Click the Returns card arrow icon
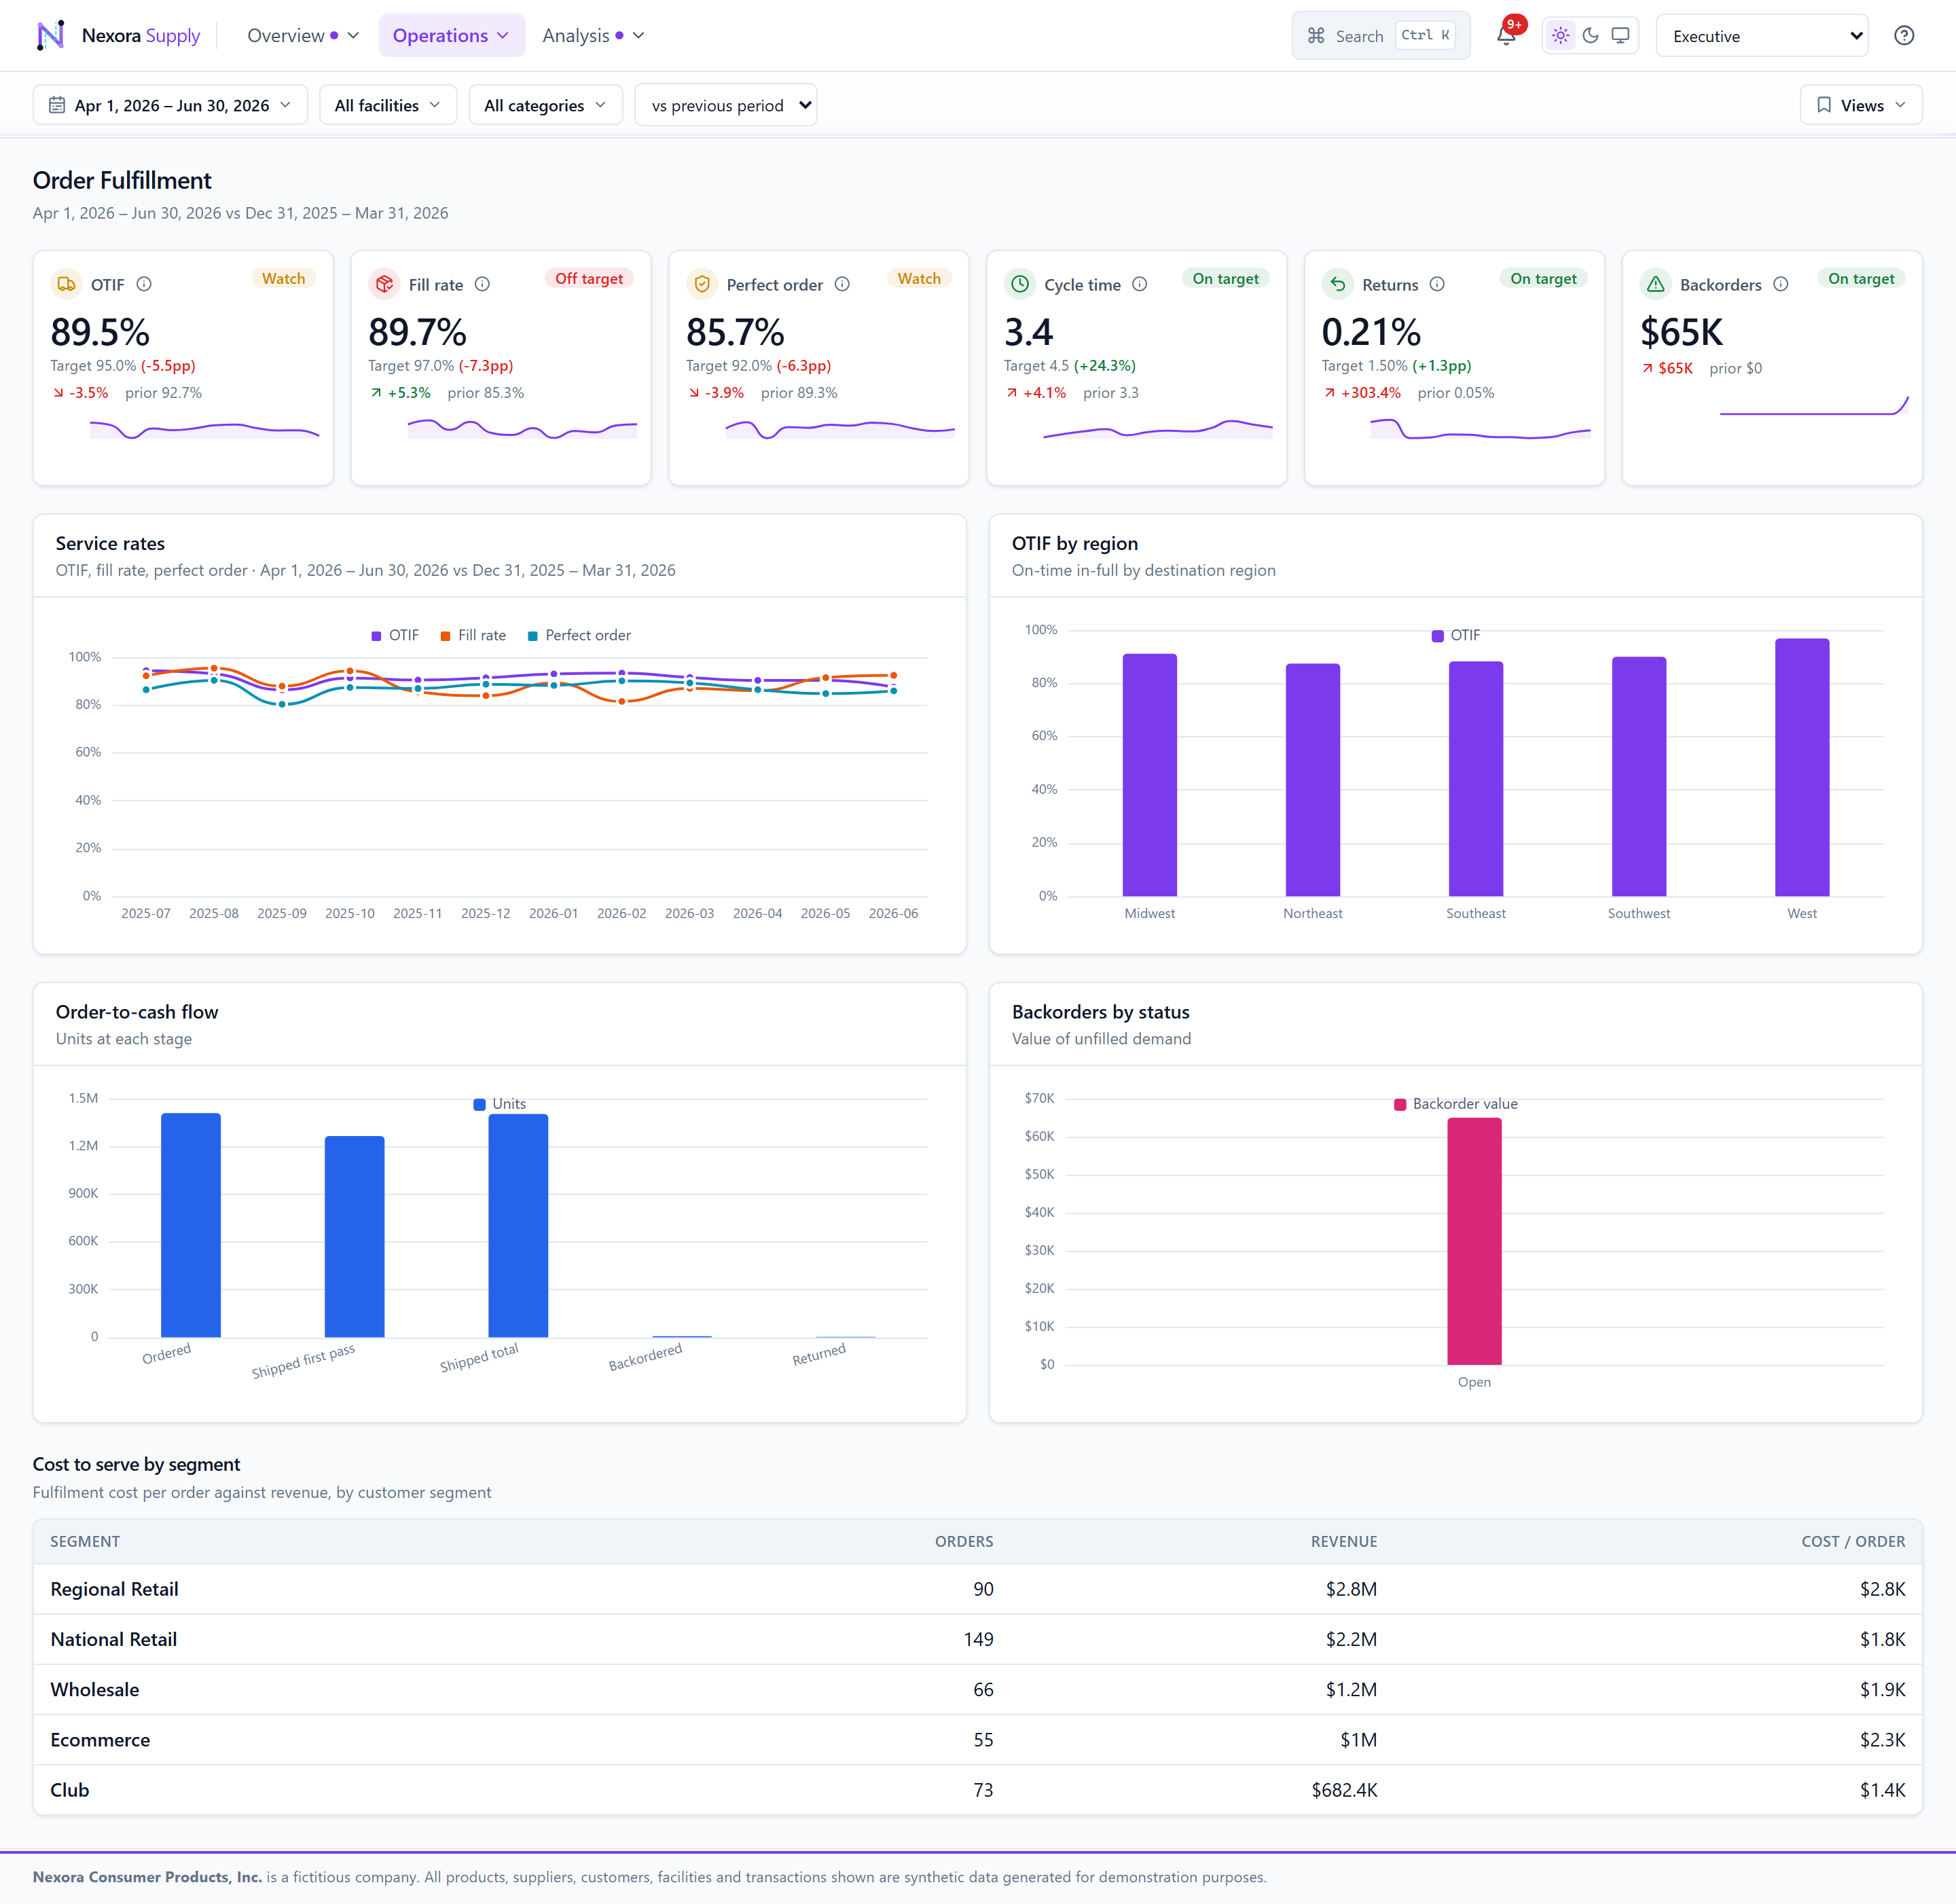This screenshot has height=1904, width=1956. (x=1337, y=284)
